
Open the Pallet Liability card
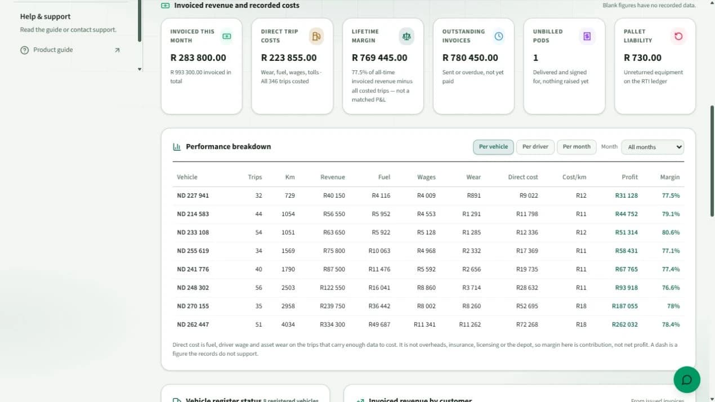[x=655, y=66]
